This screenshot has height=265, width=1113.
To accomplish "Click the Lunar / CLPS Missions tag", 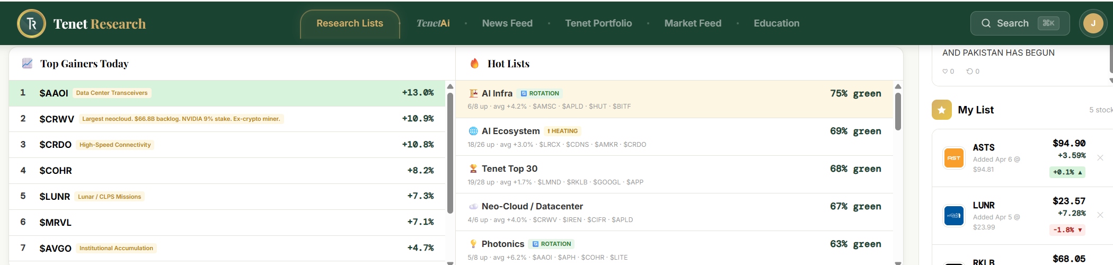I will 110,197.
